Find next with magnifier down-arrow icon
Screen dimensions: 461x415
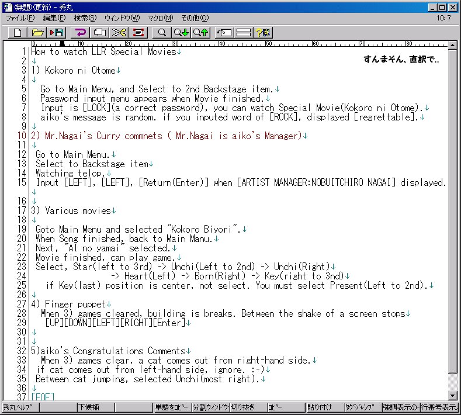[181, 32]
